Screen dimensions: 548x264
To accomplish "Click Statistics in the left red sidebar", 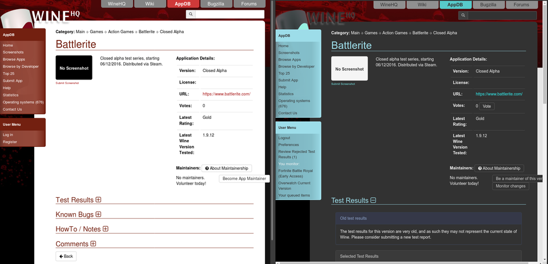I will (x=10, y=95).
